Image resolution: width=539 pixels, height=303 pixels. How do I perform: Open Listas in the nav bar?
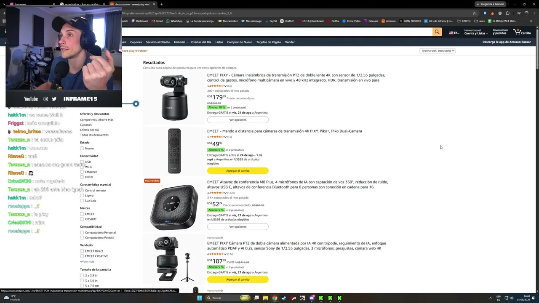point(219,42)
